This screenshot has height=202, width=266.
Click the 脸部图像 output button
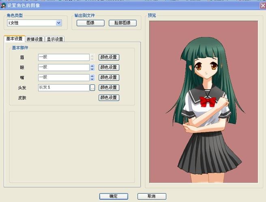point(122,23)
